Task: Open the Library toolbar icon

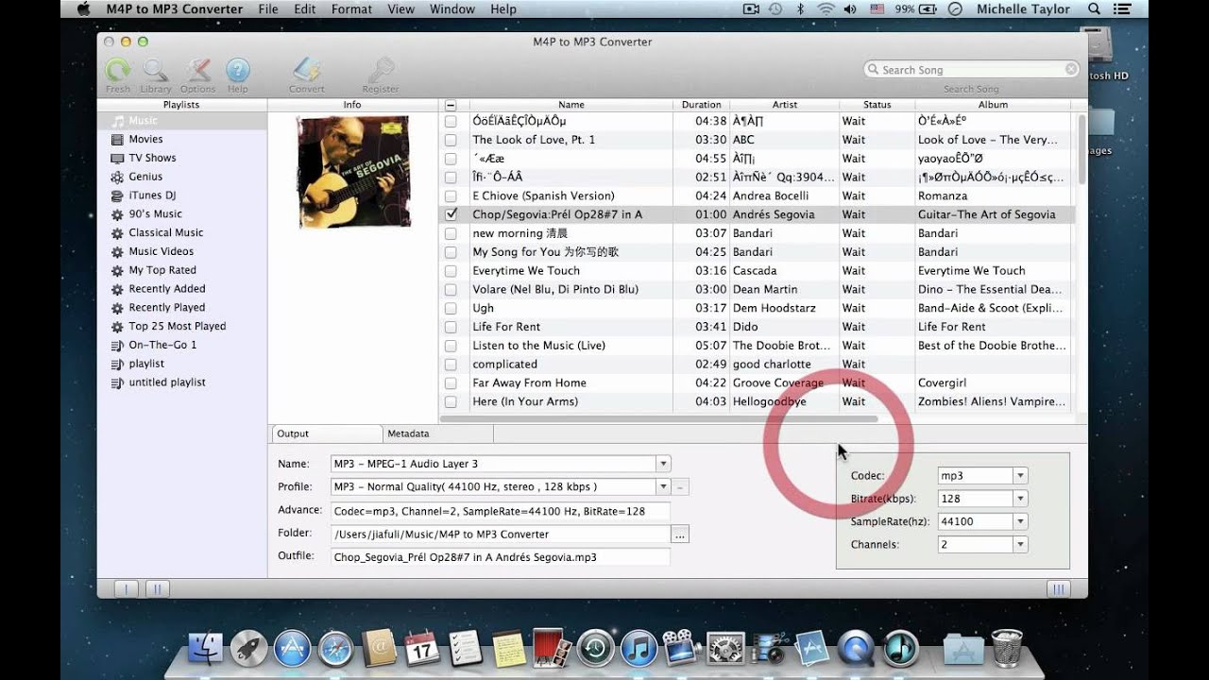Action: click(156, 72)
